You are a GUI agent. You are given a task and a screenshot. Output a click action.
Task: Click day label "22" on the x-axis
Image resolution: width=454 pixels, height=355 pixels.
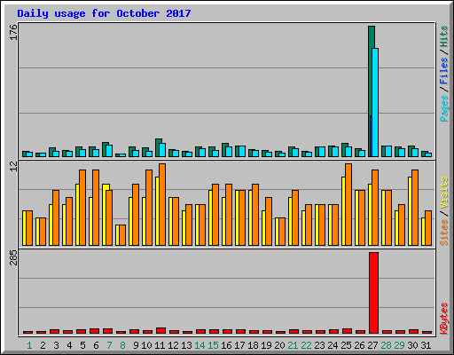coord(306,345)
